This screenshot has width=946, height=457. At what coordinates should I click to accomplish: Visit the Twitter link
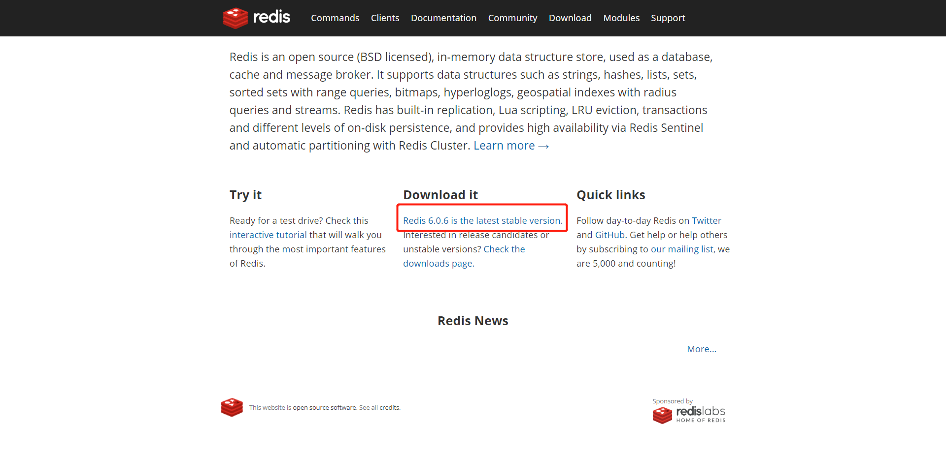(706, 221)
